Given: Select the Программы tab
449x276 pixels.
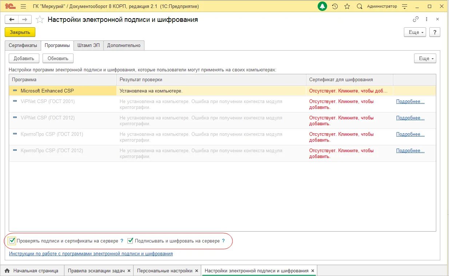Looking at the screenshot, I should (57, 46).
